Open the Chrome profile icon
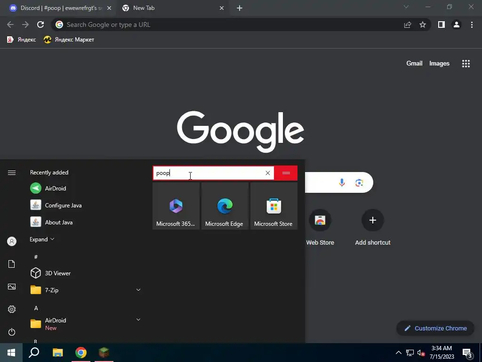This screenshot has height=362, width=482. [457, 25]
